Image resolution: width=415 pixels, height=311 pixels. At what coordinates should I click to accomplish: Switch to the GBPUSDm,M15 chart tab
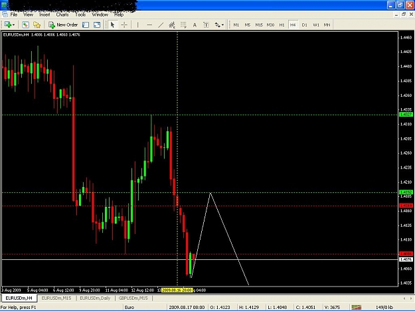133,298
